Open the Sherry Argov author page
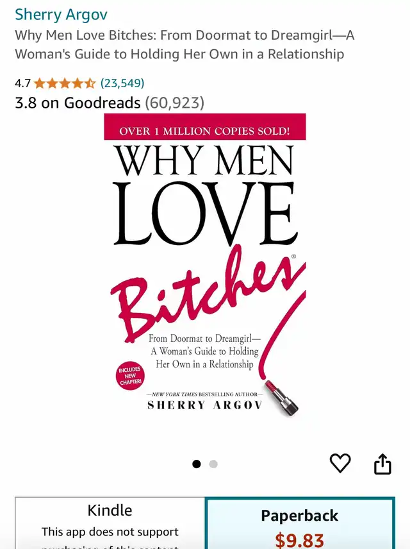 (61, 15)
